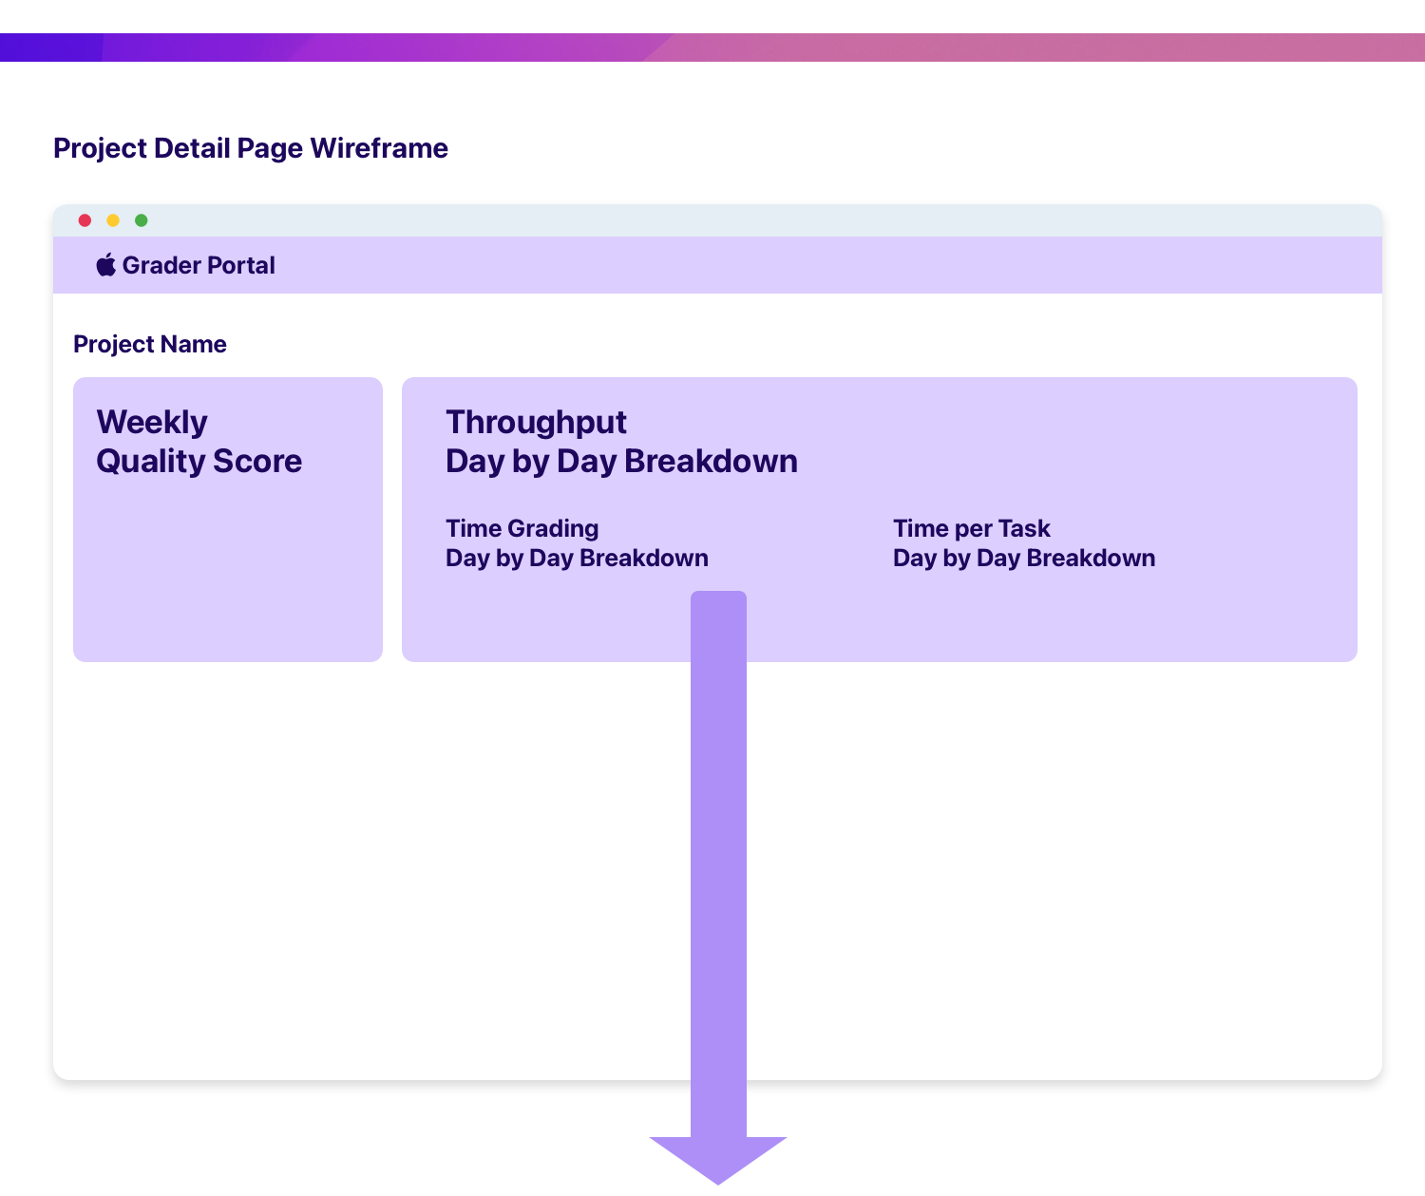Click the Quality Score text line
1425x1196 pixels.
tap(199, 462)
